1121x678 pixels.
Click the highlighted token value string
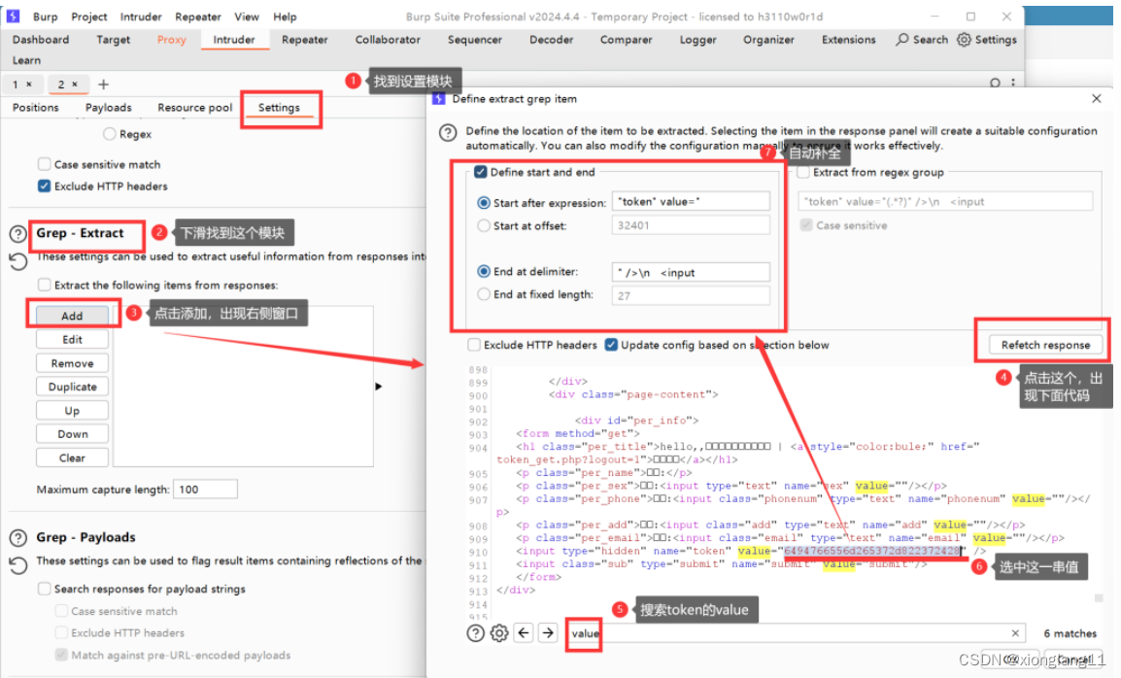click(872, 551)
